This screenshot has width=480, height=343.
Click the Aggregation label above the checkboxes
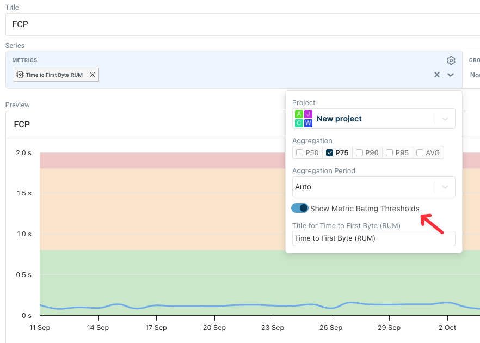pyautogui.click(x=312, y=141)
